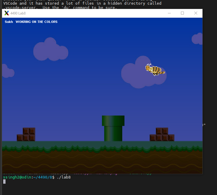Click the cloud left of the bee

point(51,49)
